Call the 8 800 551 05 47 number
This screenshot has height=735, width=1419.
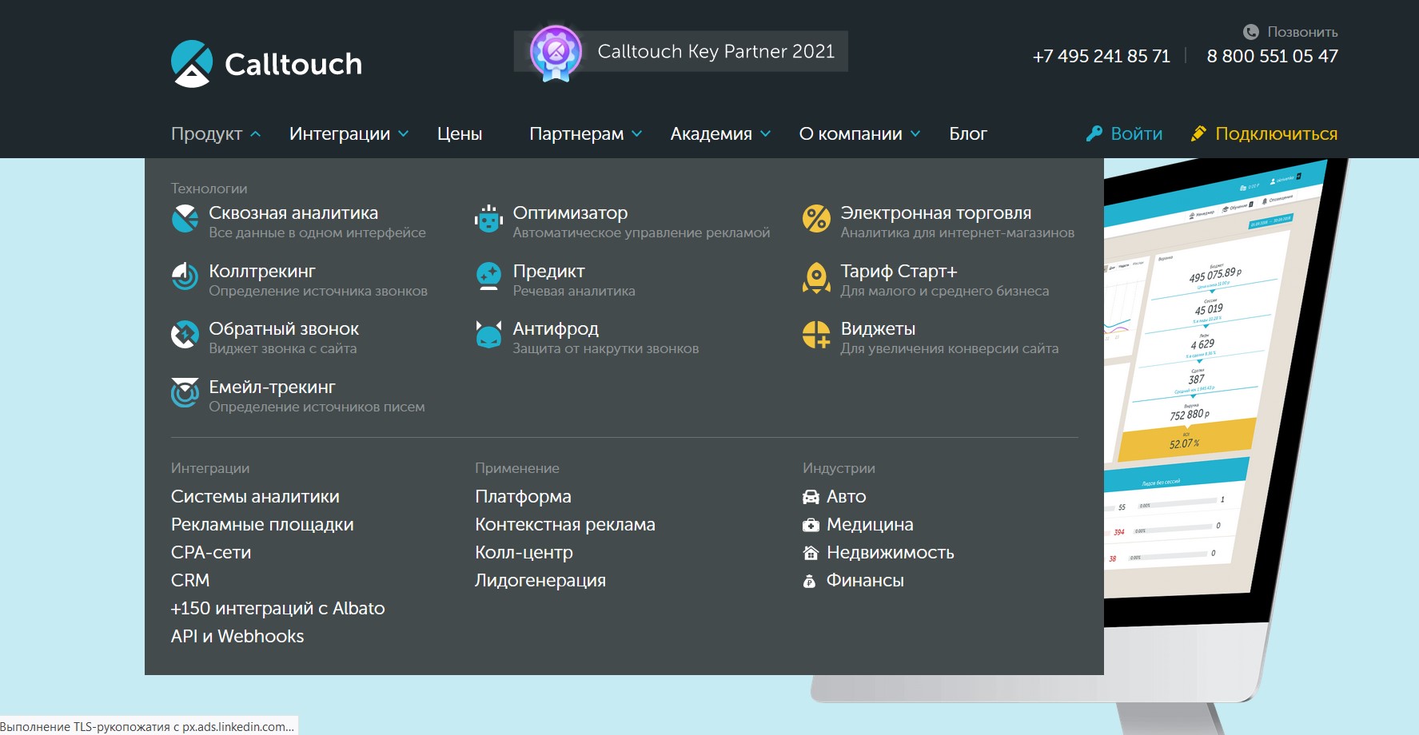pos(1272,57)
